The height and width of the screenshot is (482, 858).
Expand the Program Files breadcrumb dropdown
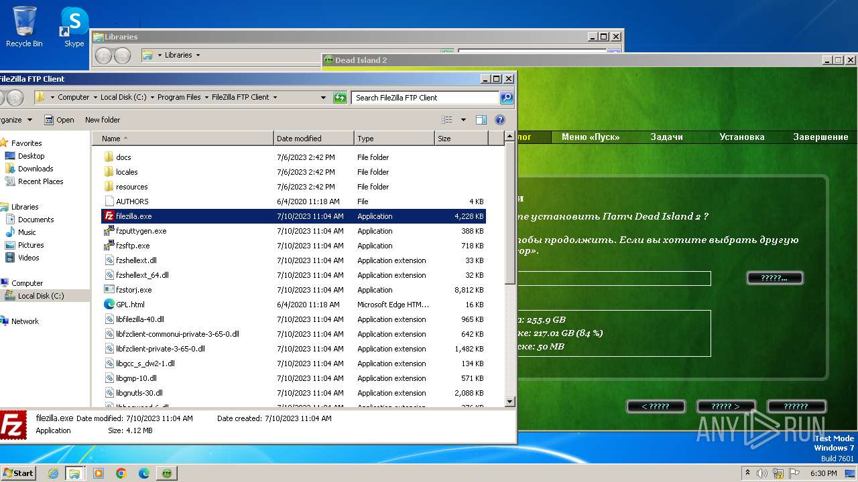[206, 97]
